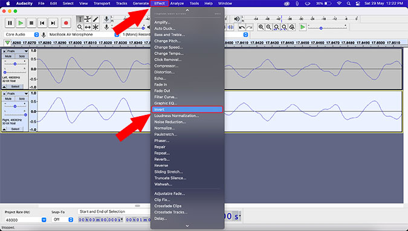
Task: Click the timeline green pin triangle
Action: point(7,43)
